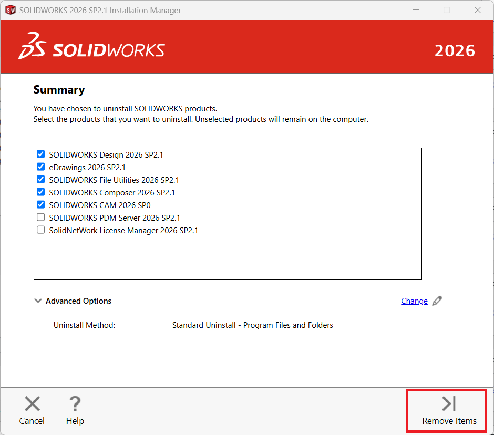Check SolidNetWork License Manager 2026 checkbox
494x435 pixels.
tap(40, 230)
